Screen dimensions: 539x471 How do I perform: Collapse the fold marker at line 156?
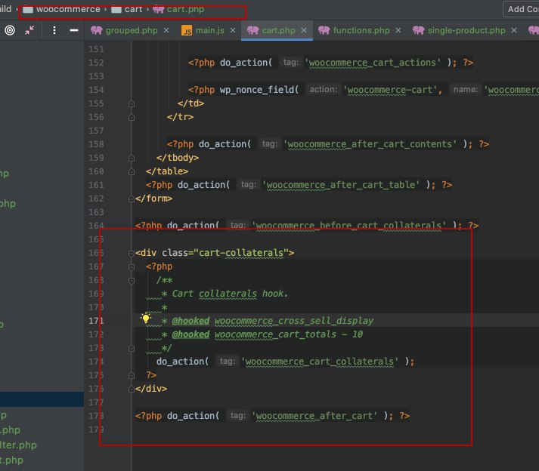pos(132,118)
